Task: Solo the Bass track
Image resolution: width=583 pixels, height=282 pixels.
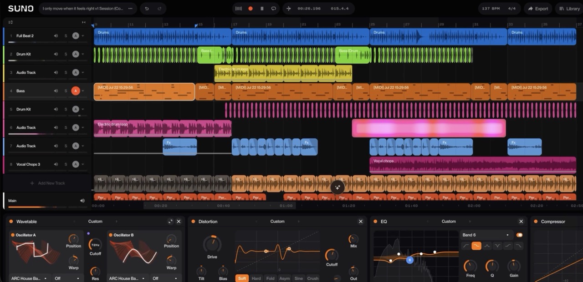Action: 66,91
